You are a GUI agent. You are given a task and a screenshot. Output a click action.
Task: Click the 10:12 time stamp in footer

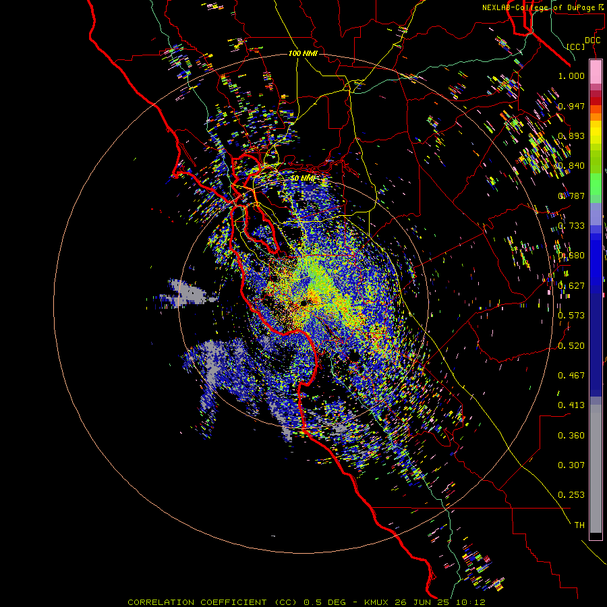(469, 602)
